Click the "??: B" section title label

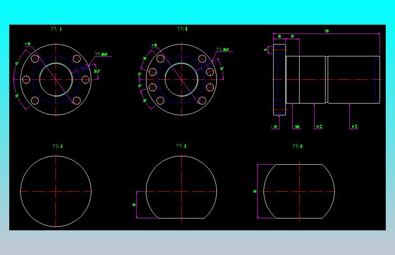(x=181, y=146)
